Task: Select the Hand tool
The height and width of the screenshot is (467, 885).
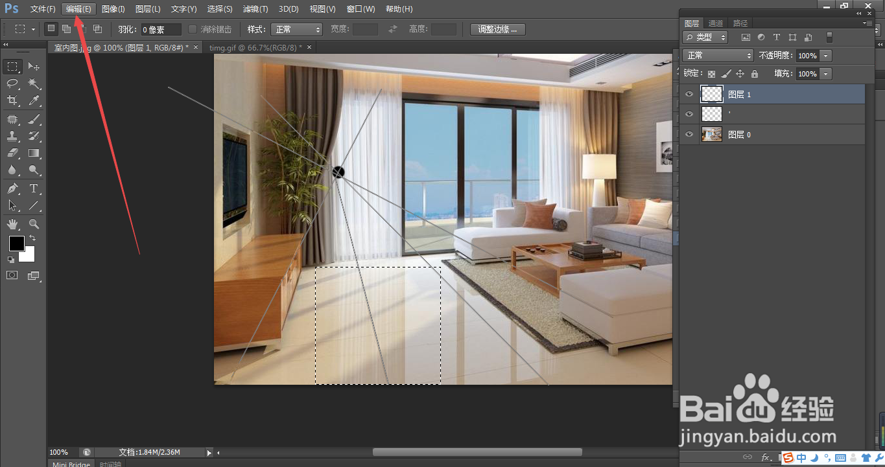Action: click(12, 224)
